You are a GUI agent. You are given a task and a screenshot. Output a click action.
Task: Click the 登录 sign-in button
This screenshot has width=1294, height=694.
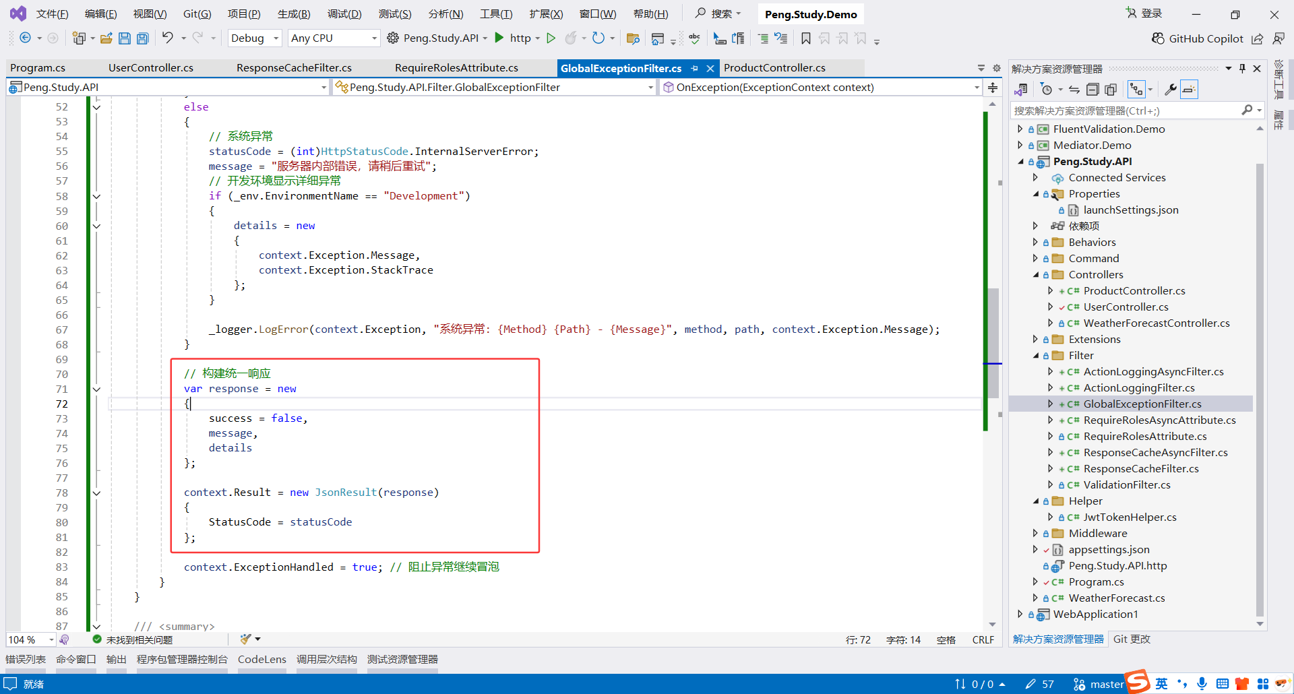pos(1144,13)
